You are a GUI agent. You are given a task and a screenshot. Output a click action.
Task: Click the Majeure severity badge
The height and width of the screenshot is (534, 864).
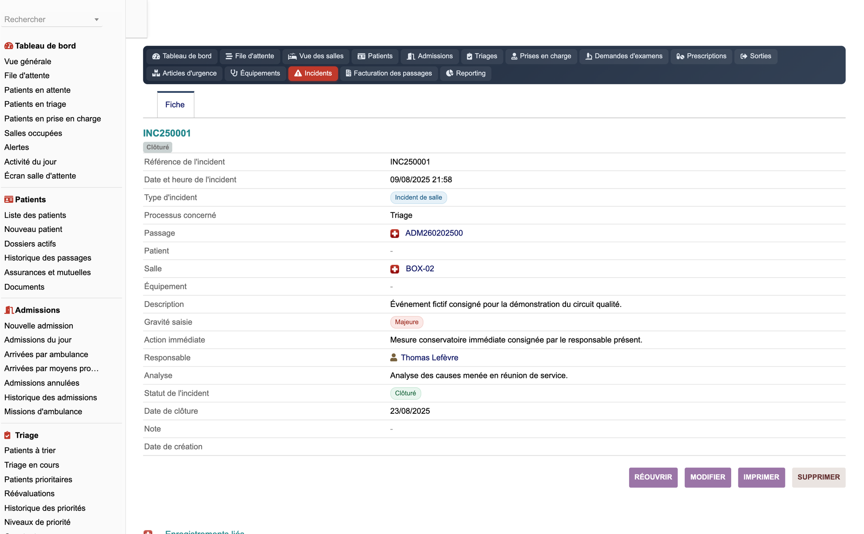(406, 322)
